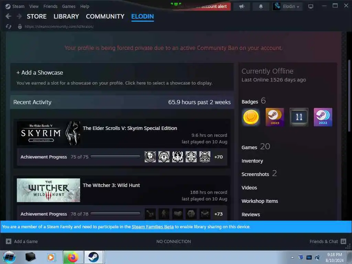Open the Help menu
Image resolution: width=352 pixels, height=264 pixels.
(85, 6)
